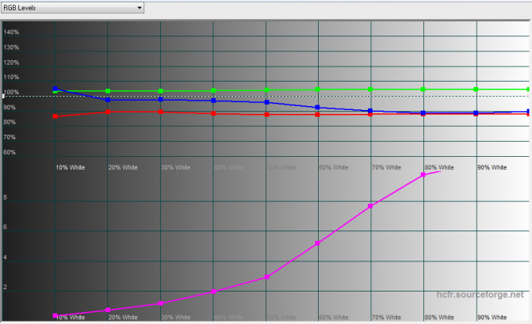This screenshot has width=532, height=324.
Task: Click the 140% y-axis label
Action: pos(12,32)
